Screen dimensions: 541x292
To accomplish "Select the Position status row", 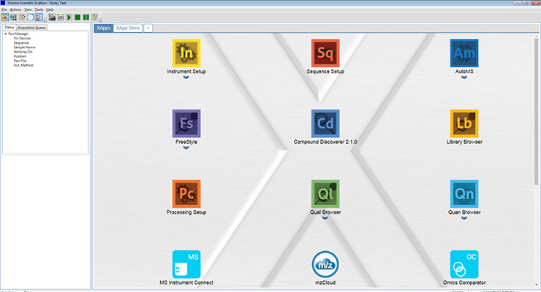I will pos(20,56).
